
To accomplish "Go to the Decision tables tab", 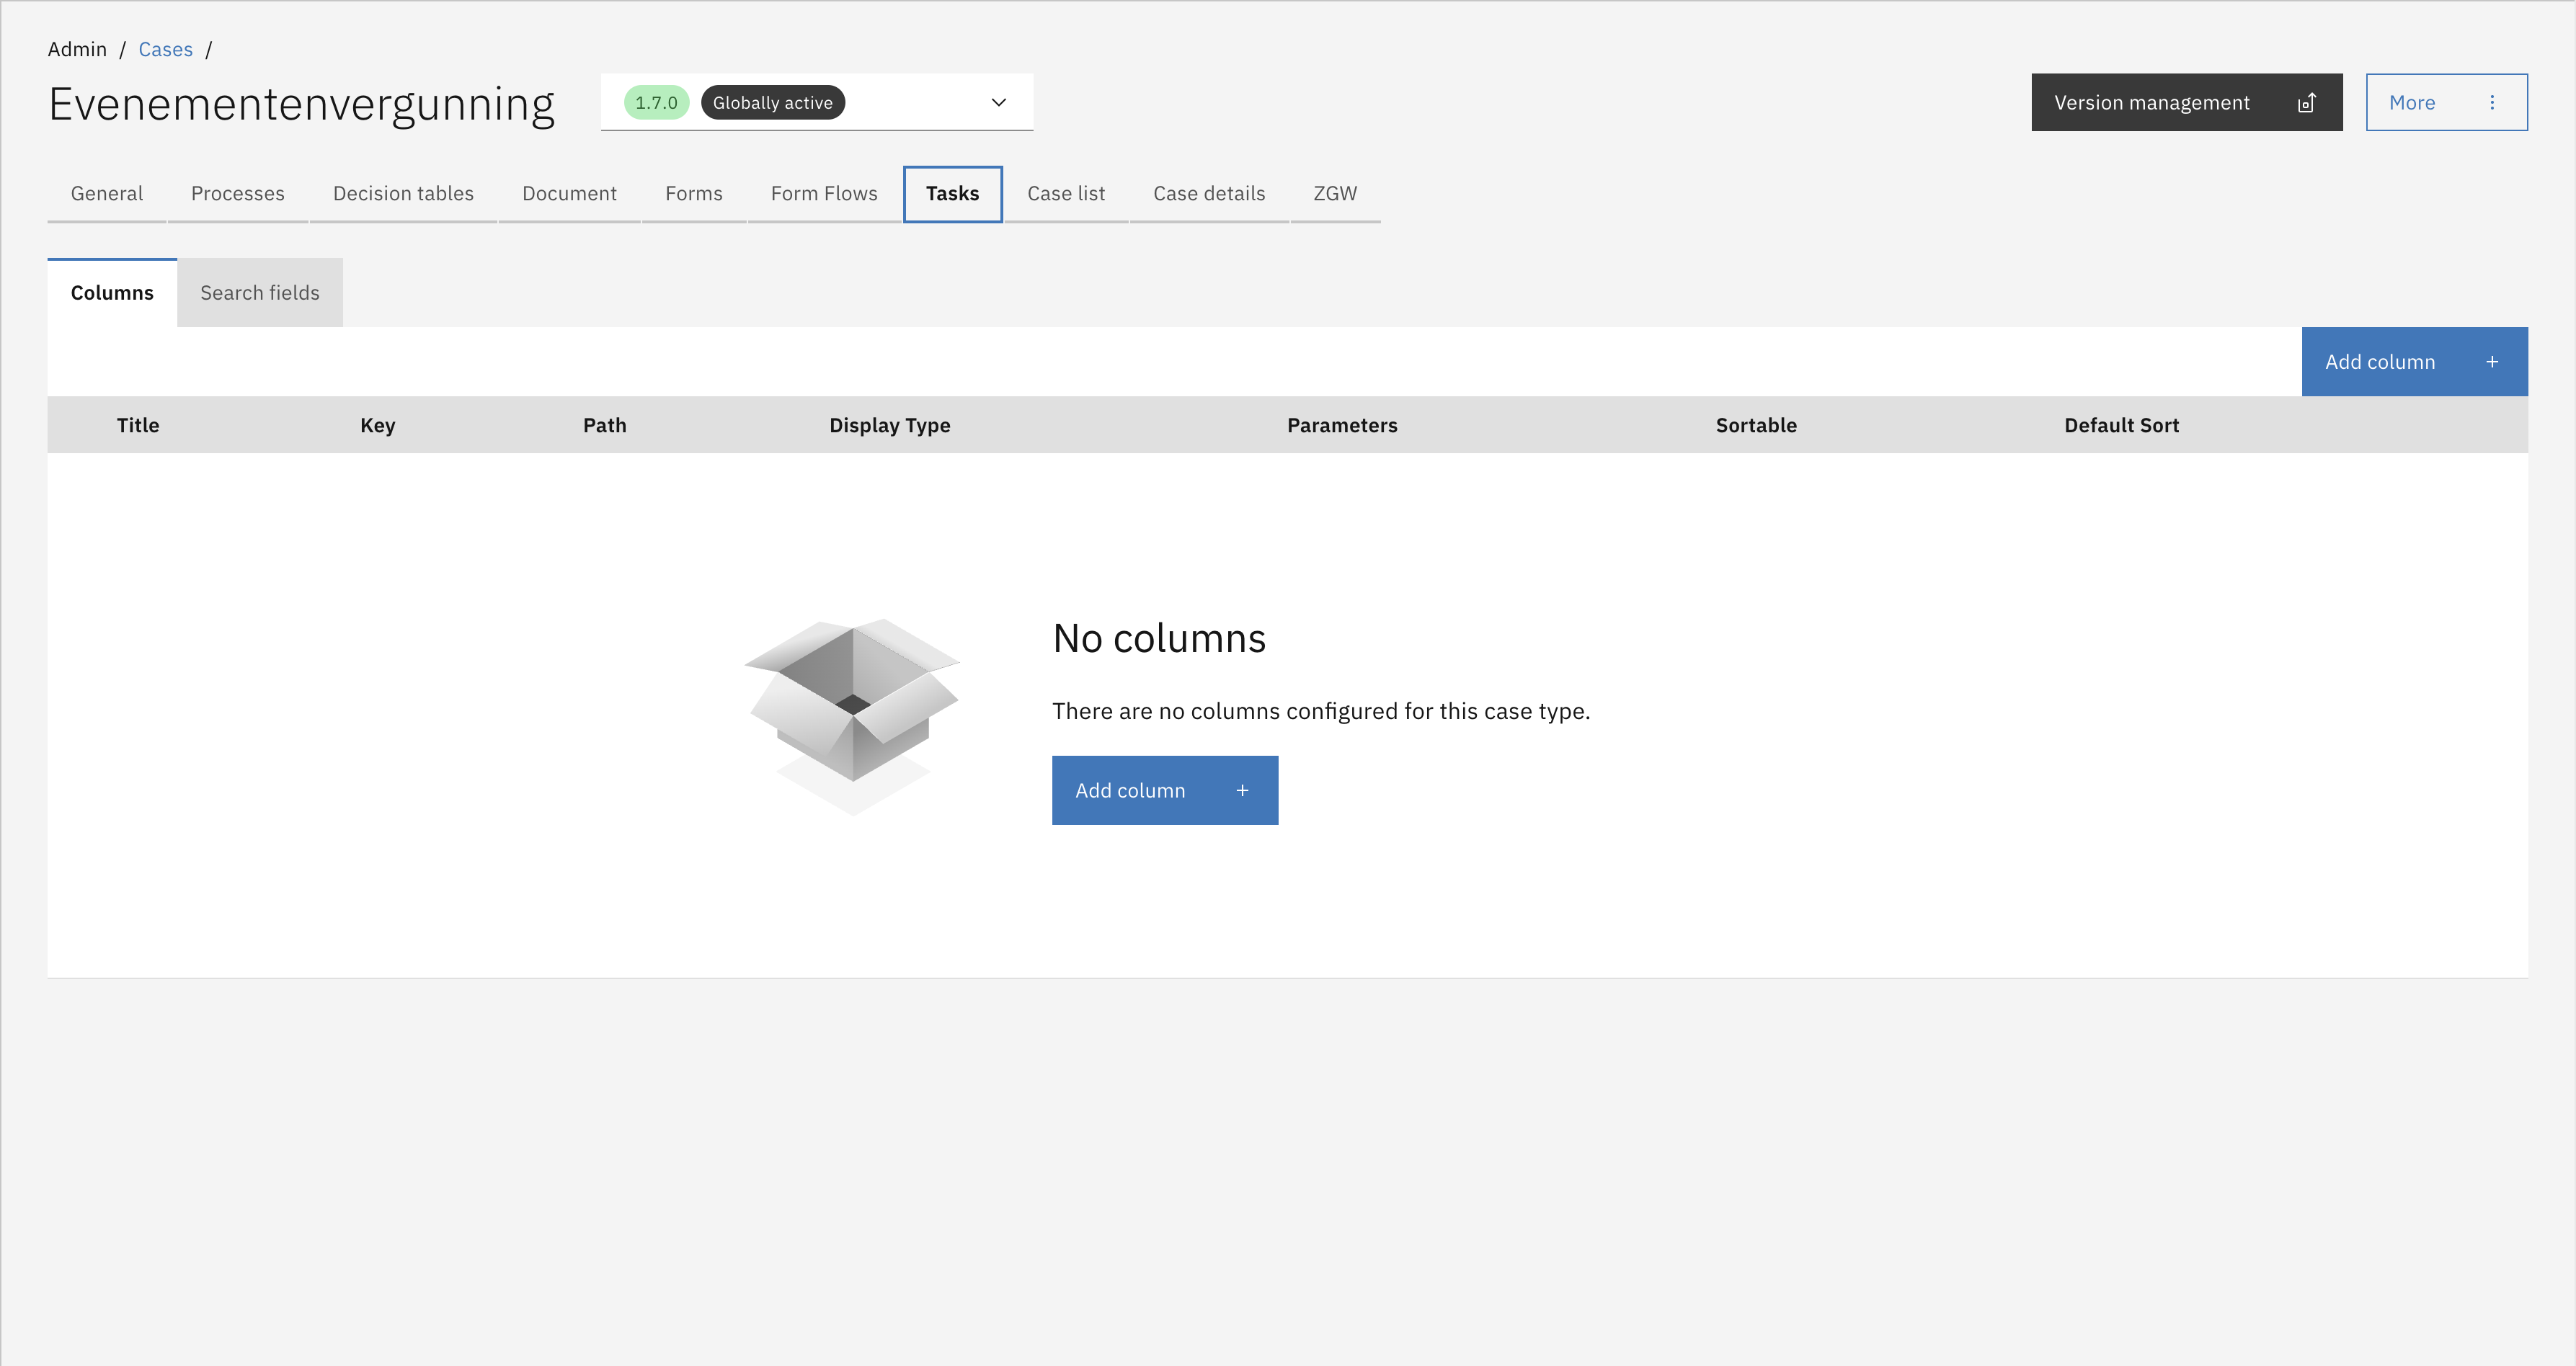I will point(403,194).
